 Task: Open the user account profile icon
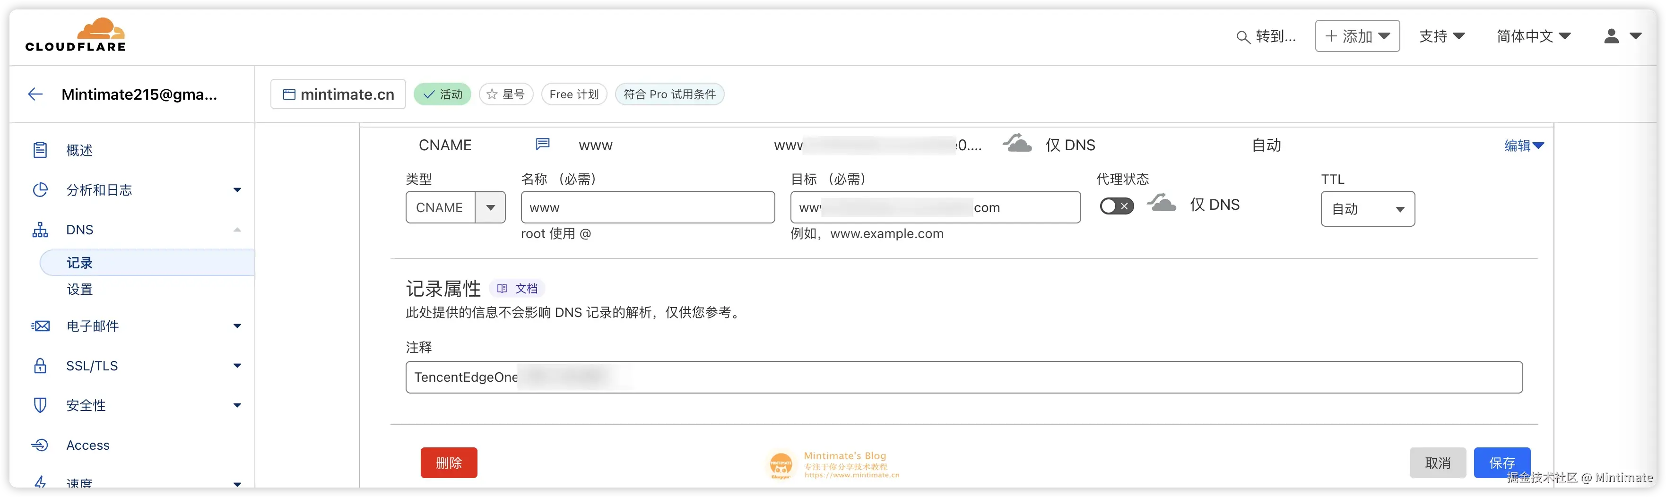(1611, 36)
